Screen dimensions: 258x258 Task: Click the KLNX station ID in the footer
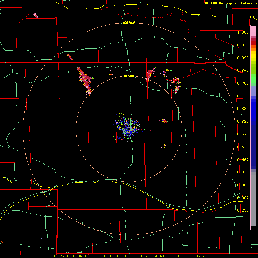tap(160, 256)
